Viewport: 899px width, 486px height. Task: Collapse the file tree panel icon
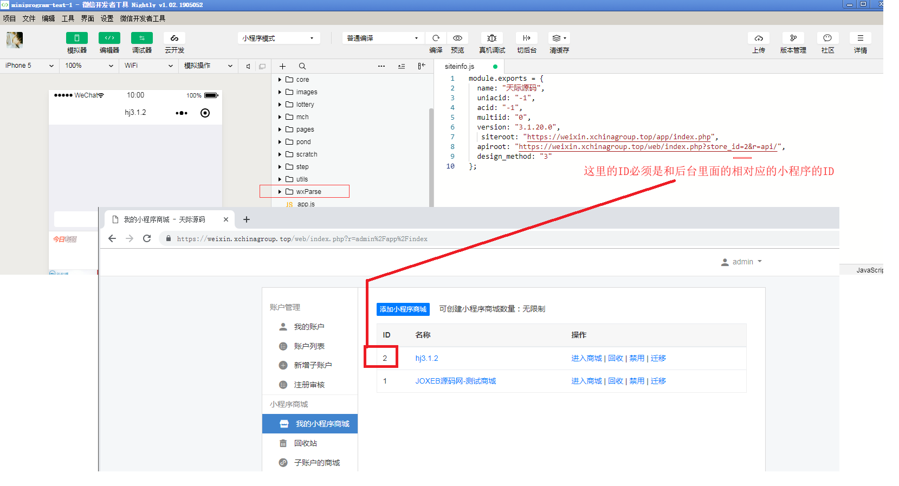(x=422, y=66)
